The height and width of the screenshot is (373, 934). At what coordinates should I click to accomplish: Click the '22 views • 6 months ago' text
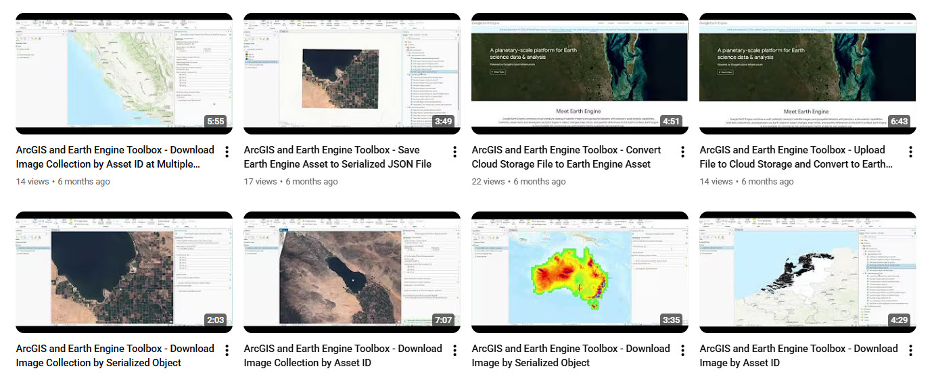(x=519, y=182)
